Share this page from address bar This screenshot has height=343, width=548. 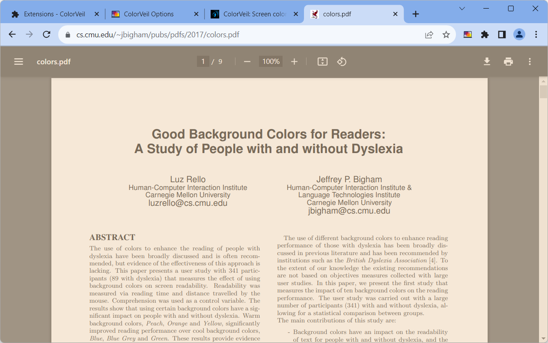pos(429,35)
